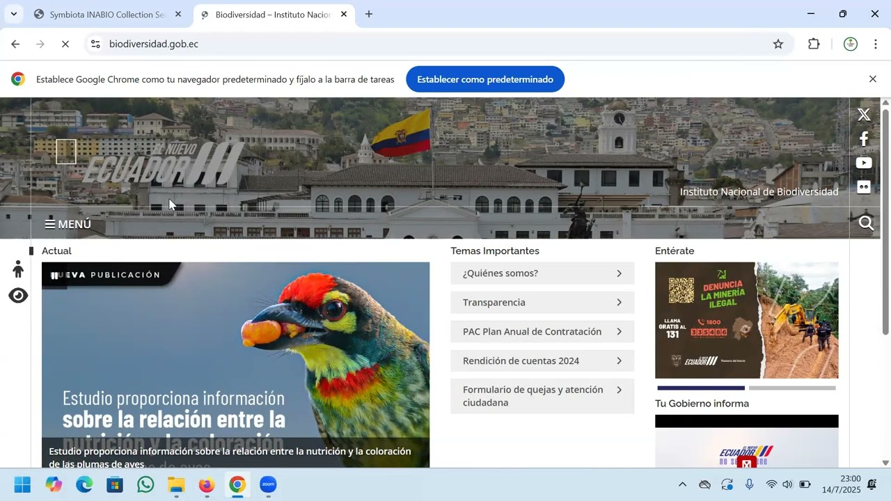Viewport: 891px width, 501px height.
Task: Open the Windows Start menu
Action: pos(22,484)
